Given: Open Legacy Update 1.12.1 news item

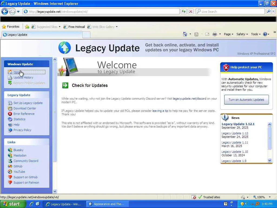Looking at the screenshot, I should [x=238, y=124].
